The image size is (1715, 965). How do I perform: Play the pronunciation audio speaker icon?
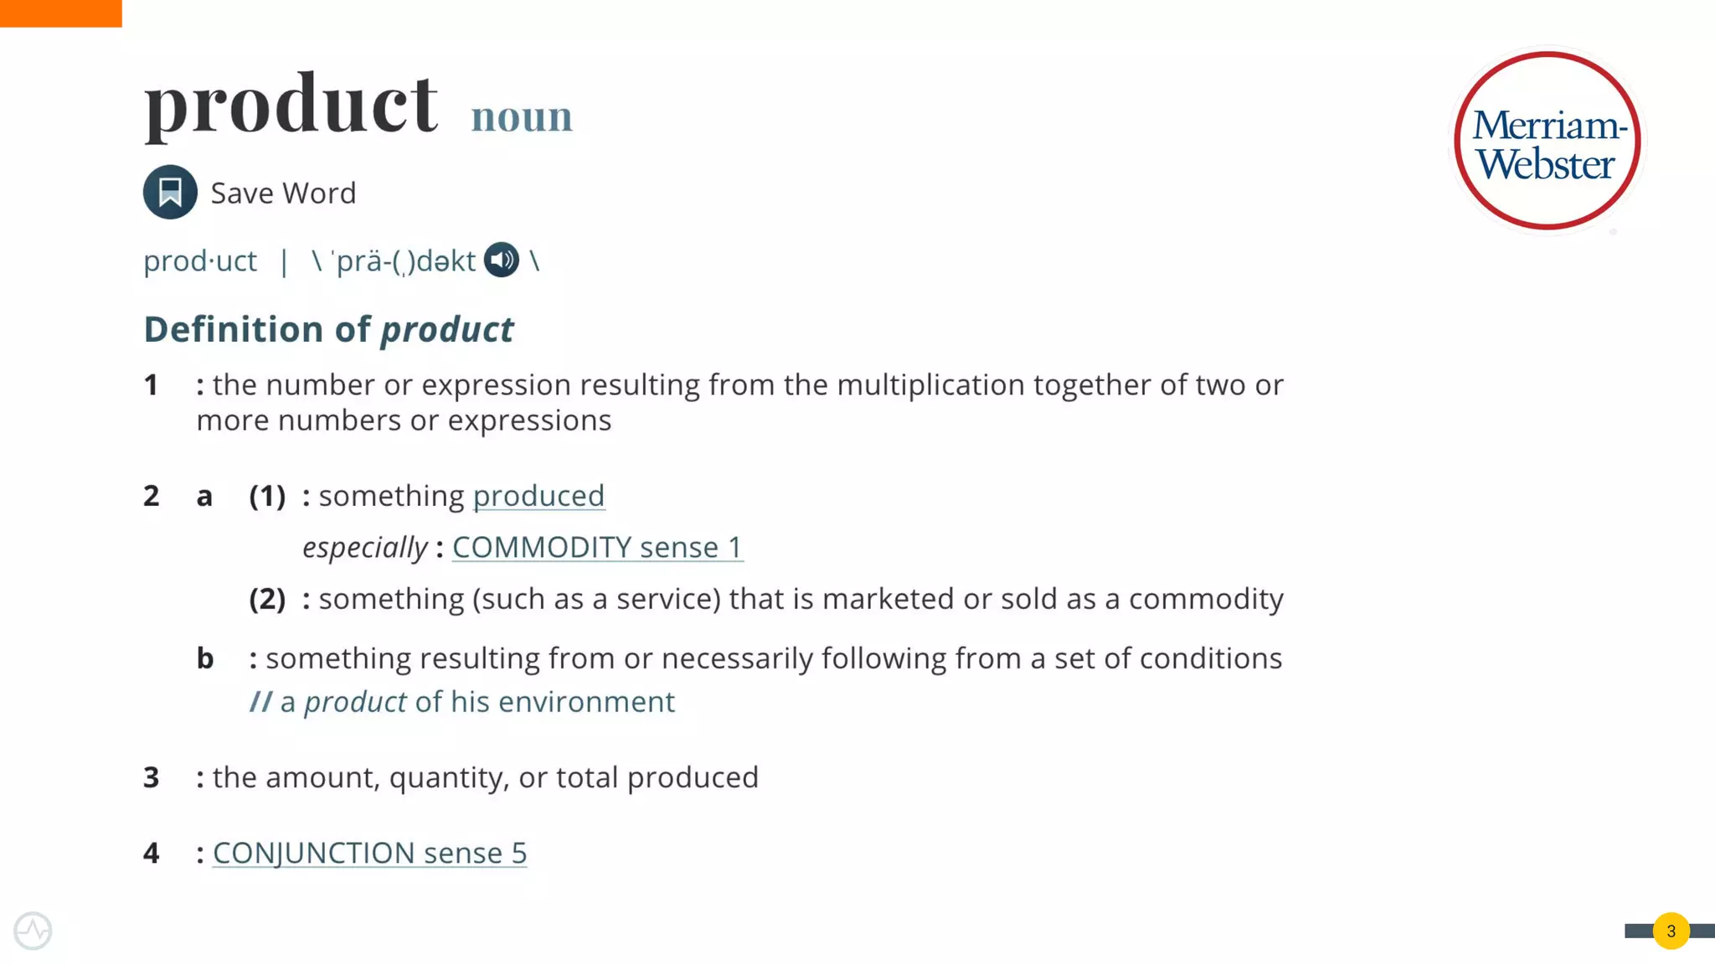tap(502, 260)
